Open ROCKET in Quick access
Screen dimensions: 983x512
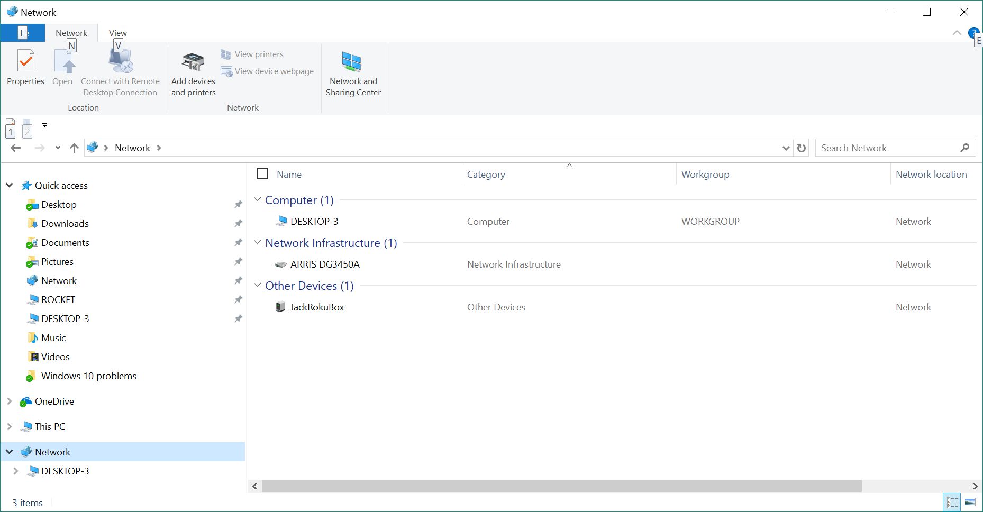[58, 300]
